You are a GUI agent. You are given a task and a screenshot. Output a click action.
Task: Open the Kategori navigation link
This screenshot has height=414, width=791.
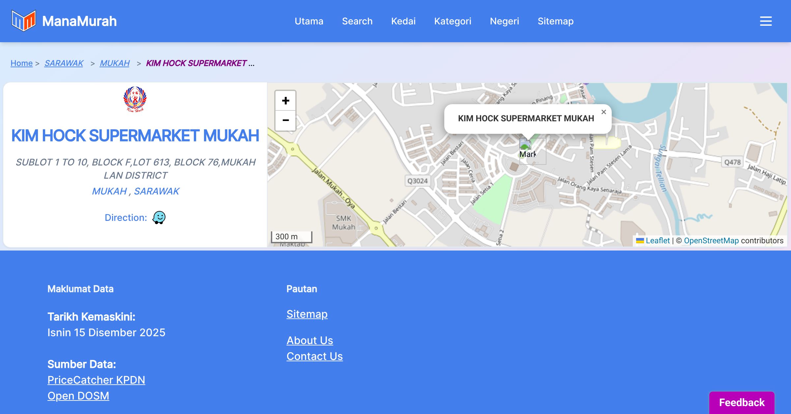tap(453, 21)
